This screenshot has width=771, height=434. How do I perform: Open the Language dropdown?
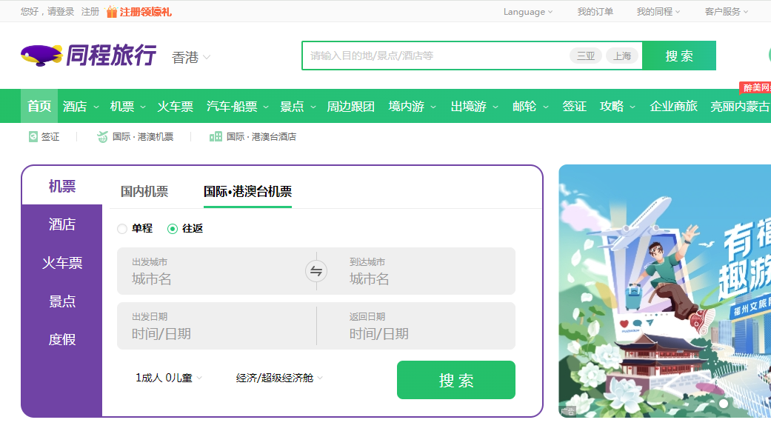(527, 11)
